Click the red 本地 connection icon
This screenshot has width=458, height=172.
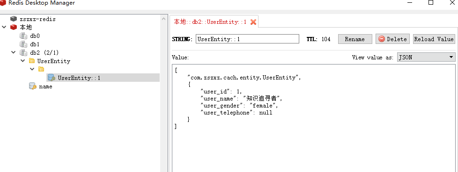tap(14, 28)
